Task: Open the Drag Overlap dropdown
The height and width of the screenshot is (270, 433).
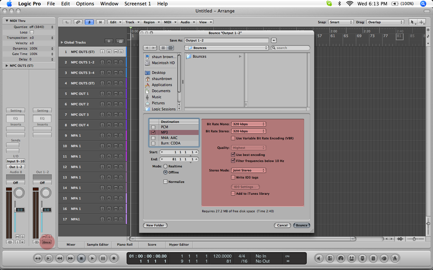Action: tap(385, 22)
